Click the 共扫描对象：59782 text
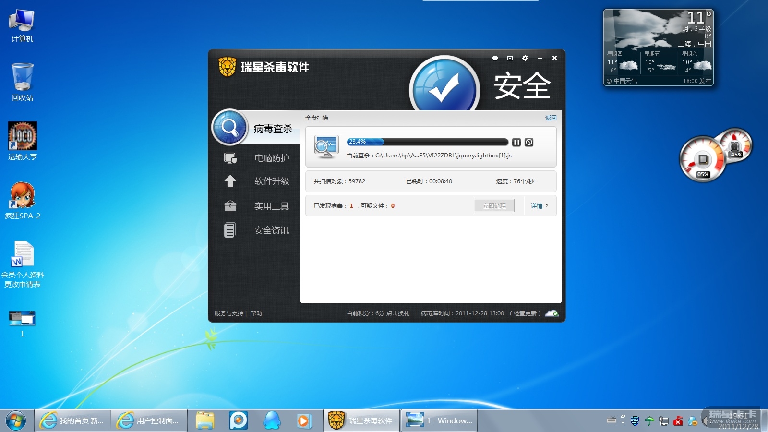This screenshot has width=768, height=432. coord(339,181)
